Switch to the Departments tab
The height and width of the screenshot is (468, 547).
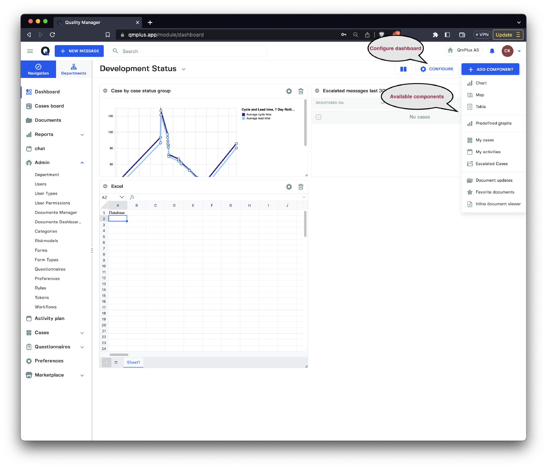pyautogui.click(x=74, y=69)
